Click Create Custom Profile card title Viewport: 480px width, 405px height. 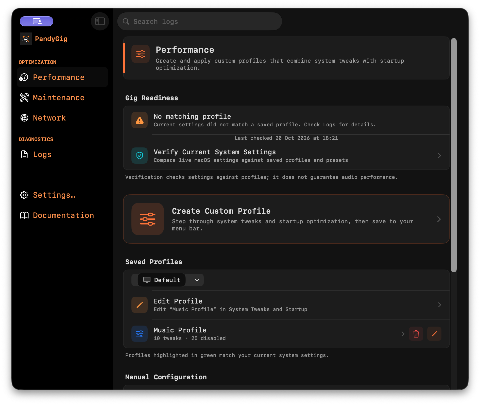click(221, 211)
